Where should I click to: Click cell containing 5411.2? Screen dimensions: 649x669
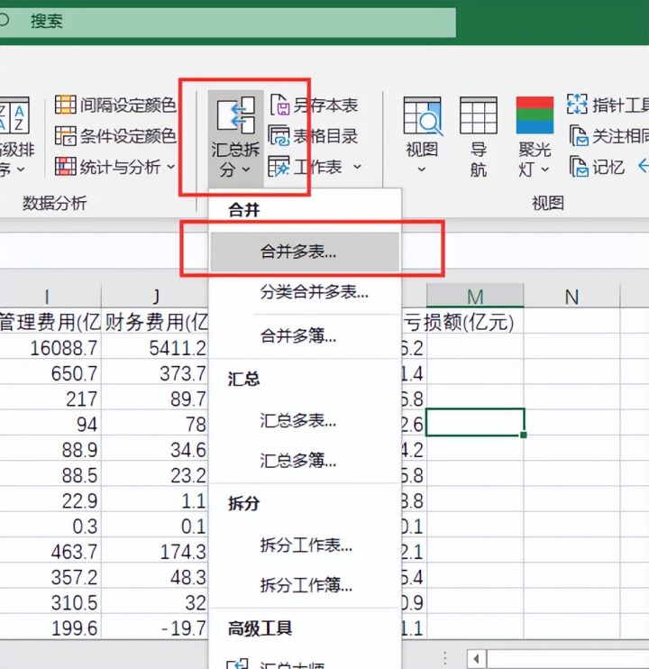coord(155,348)
